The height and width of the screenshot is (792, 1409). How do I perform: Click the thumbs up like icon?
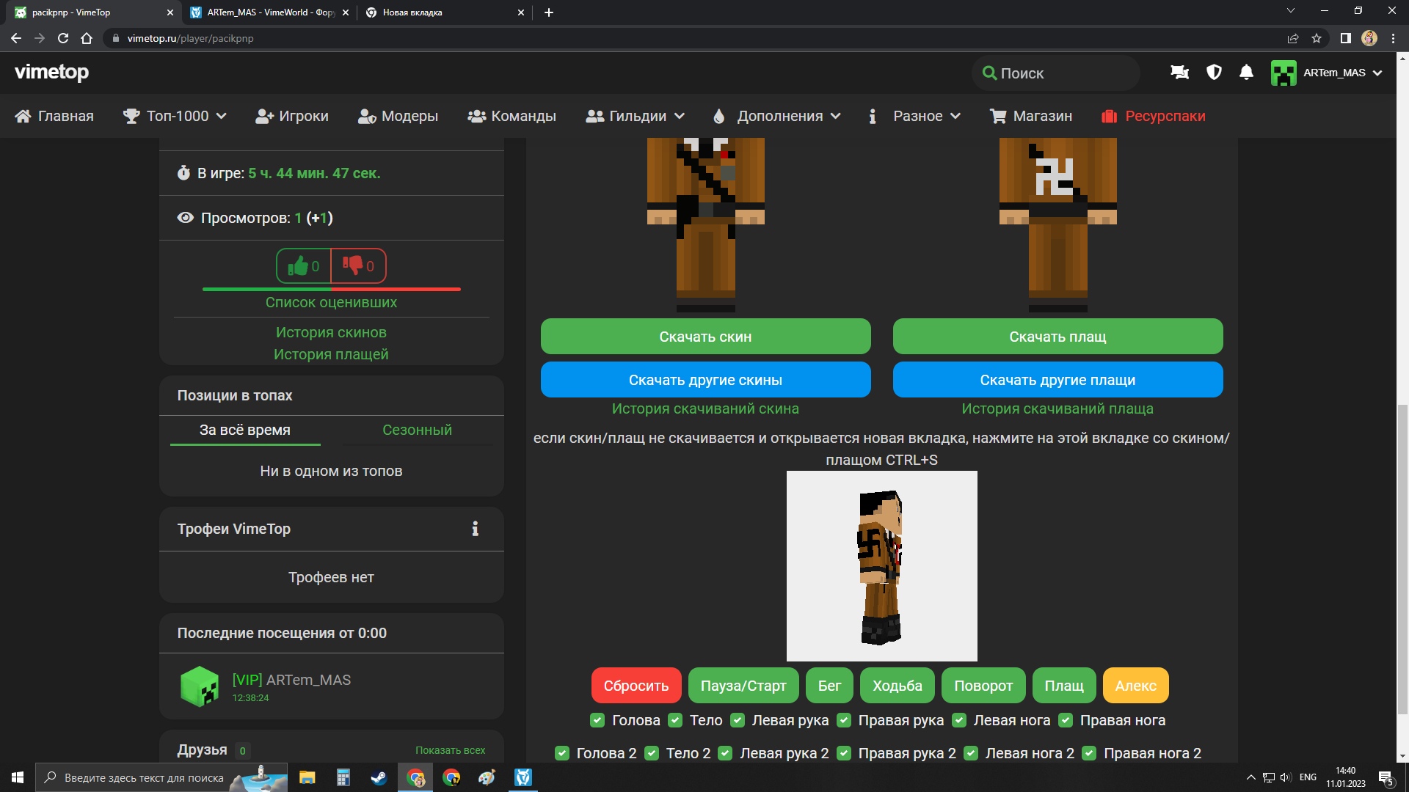point(298,266)
